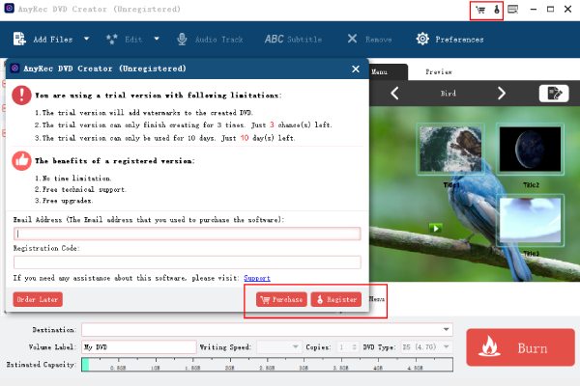Click the Estimated Capacity bar
The image size is (580, 386).
[267, 365]
